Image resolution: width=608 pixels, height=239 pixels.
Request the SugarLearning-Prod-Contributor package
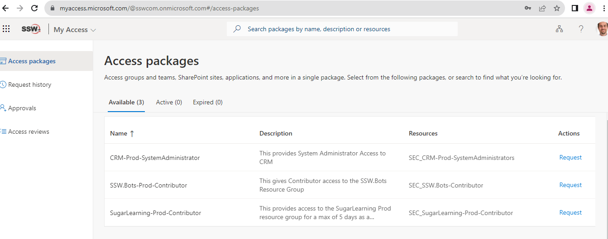tap(570, 212)
